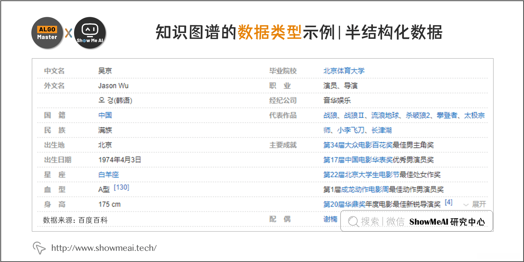524x262 pixels.
Task: Click the 星座 field label
Action: 55,175
